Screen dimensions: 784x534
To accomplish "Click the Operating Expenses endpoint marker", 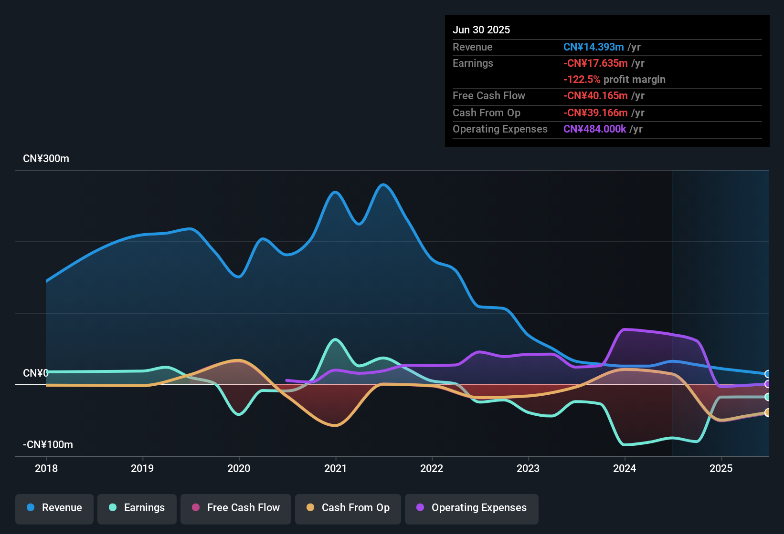I will pos(767,384).
